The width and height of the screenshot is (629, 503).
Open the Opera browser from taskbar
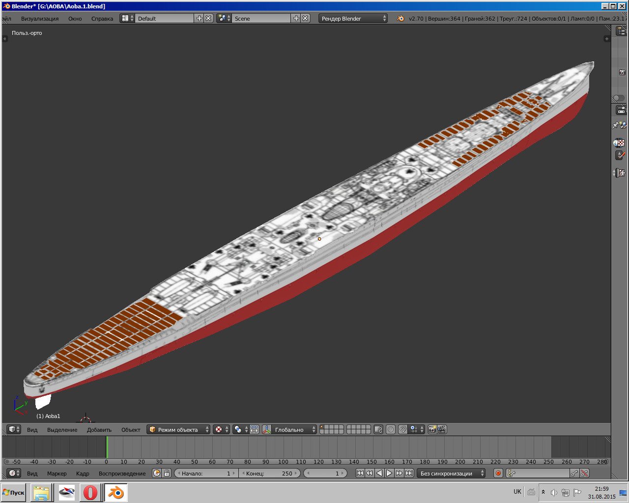point(90,492)
